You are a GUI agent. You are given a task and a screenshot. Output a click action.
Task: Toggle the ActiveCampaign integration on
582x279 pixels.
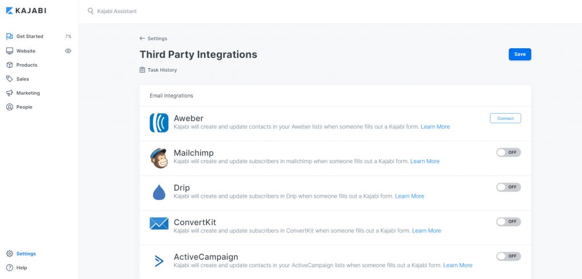coord(509,256)
